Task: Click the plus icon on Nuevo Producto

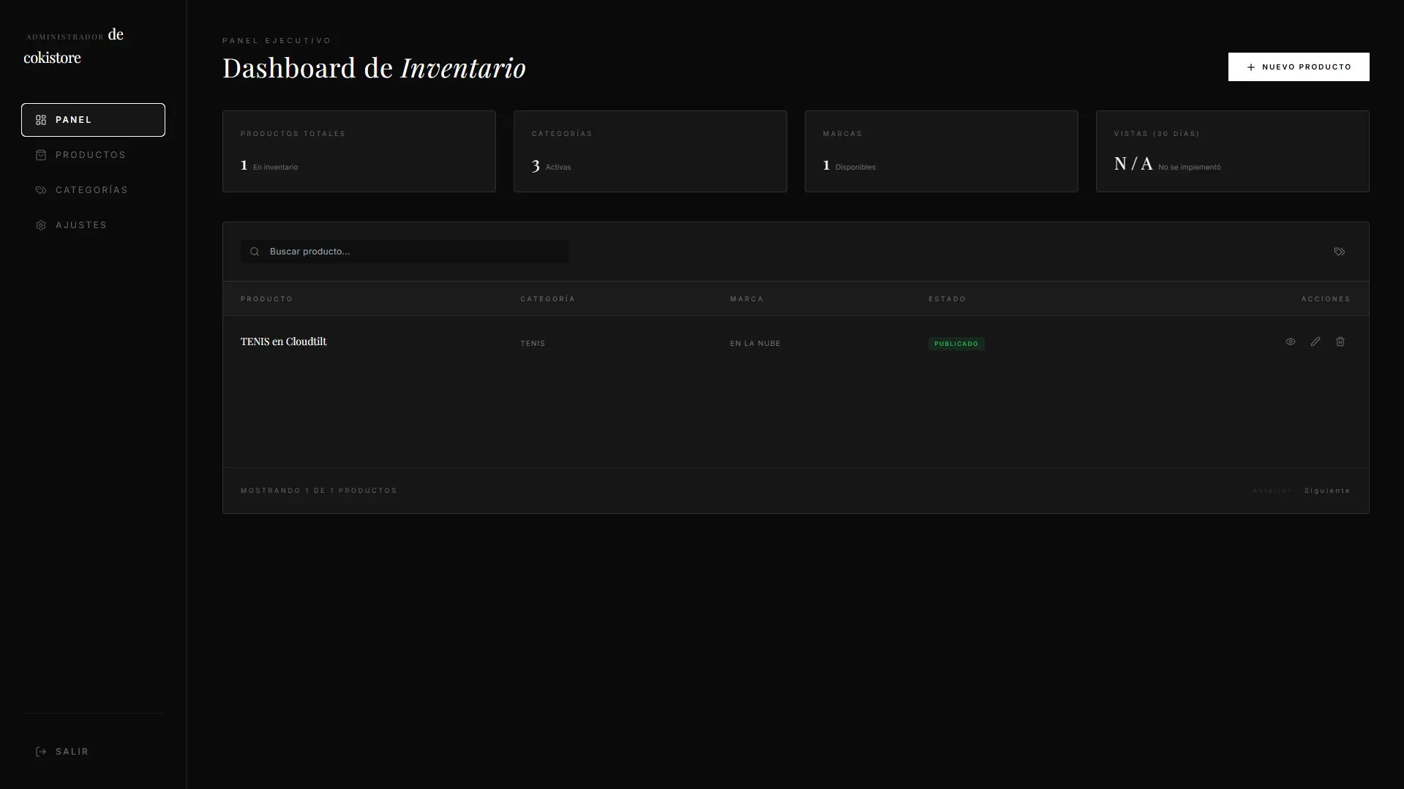Action: pos(1251,67)
